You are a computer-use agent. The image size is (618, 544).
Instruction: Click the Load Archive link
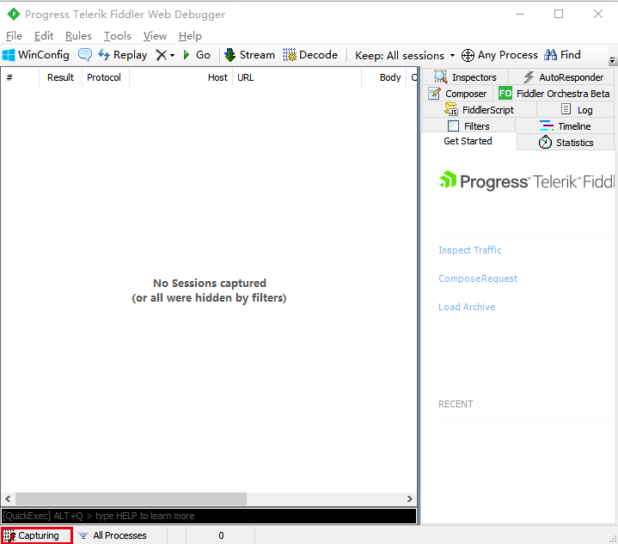[x=467, y=307]
